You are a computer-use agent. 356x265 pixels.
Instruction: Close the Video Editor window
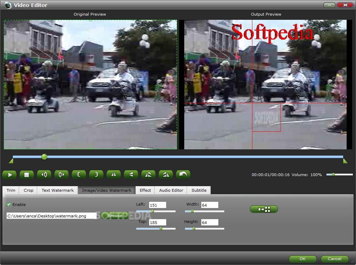click(345, 5)
